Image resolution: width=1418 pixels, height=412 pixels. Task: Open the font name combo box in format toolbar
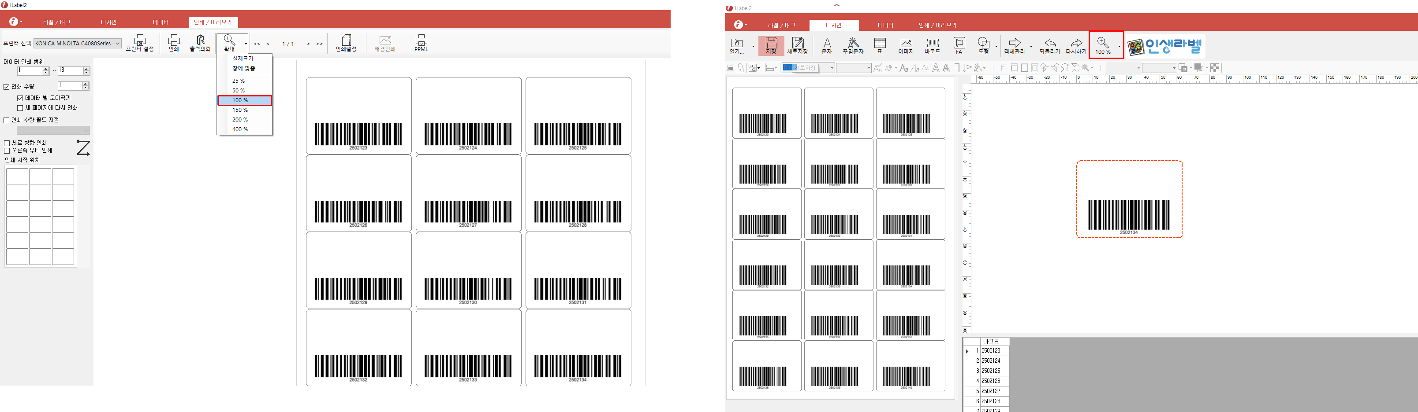coord(808,68)
